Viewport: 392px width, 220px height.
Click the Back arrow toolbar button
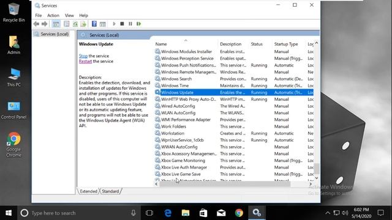pos(36,24)
